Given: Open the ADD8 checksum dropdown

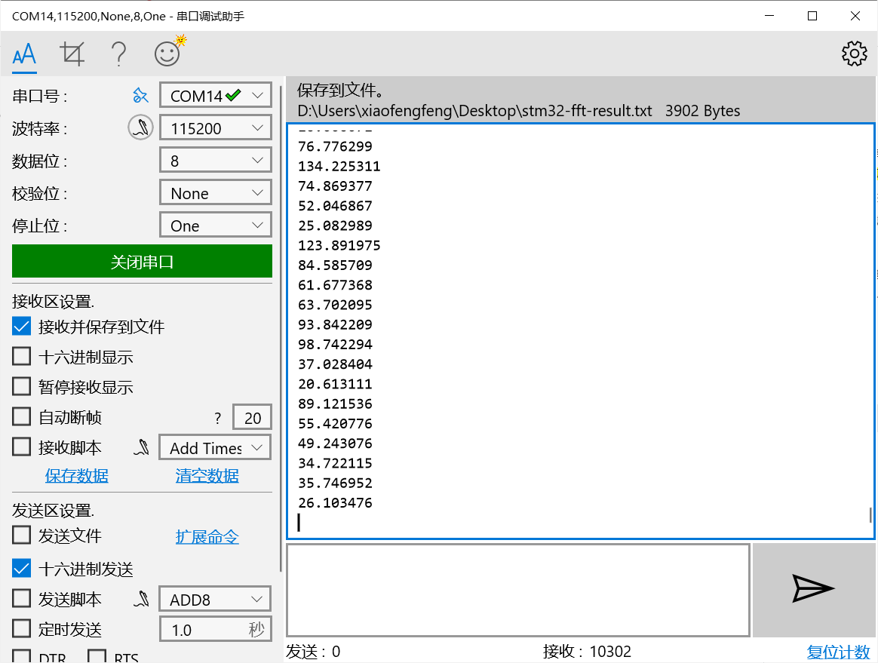Looking at the screenshot, I should [215, 598].
